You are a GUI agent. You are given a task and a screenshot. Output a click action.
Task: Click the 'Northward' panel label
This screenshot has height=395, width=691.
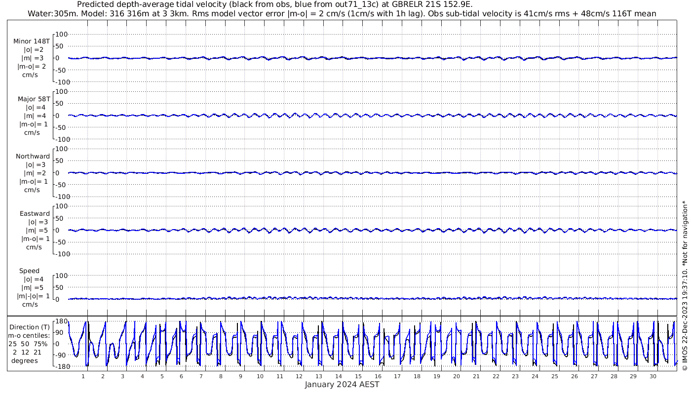click(33, 157)
